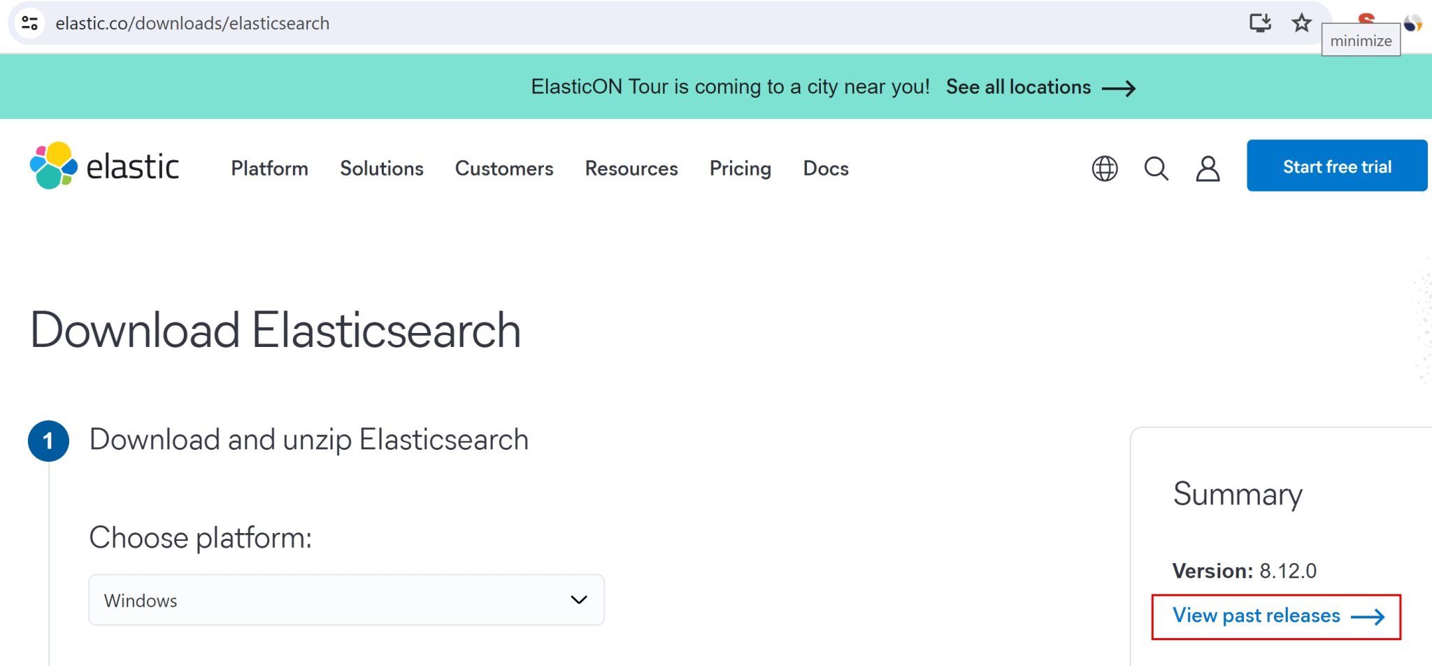Open the Docs navigation item
This screenshot has height=666, width=1432.
click(x=825, y=169)
